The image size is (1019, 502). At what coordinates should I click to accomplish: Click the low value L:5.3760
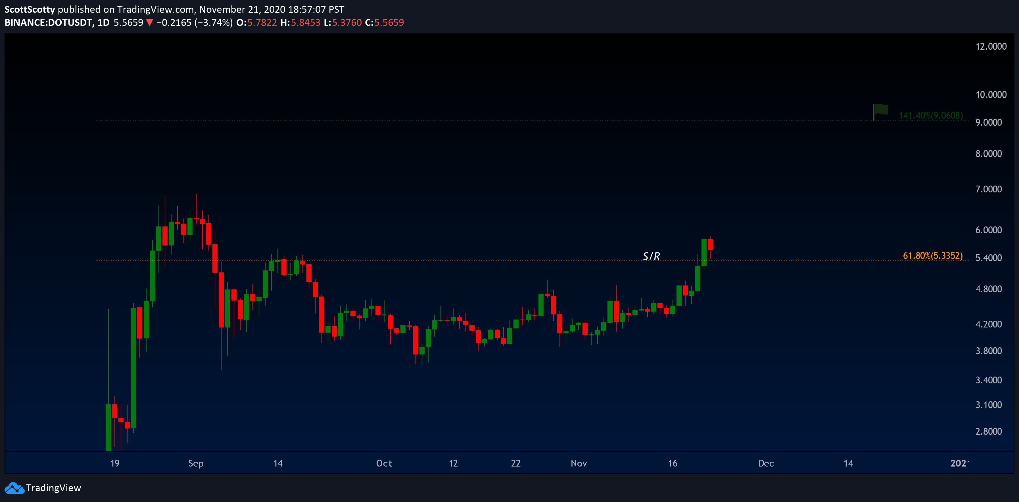pos(343,22)
